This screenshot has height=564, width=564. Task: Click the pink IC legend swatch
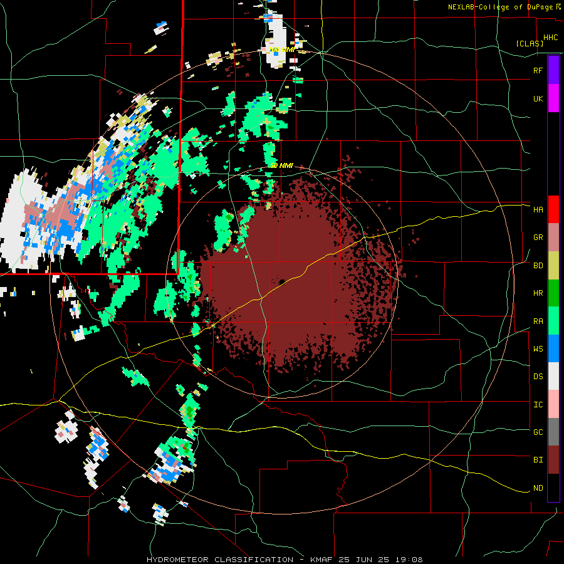tap(553, 404)
